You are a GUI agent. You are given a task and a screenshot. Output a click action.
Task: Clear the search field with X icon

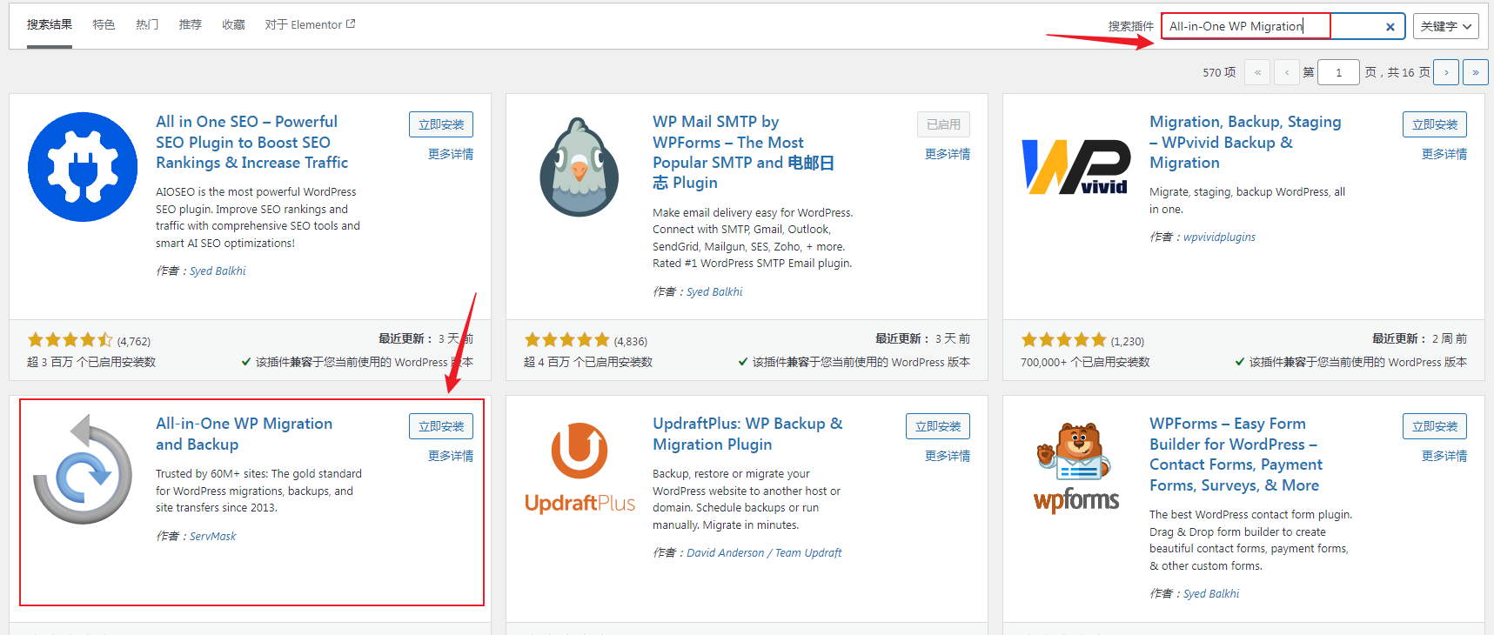(1390, 27)
